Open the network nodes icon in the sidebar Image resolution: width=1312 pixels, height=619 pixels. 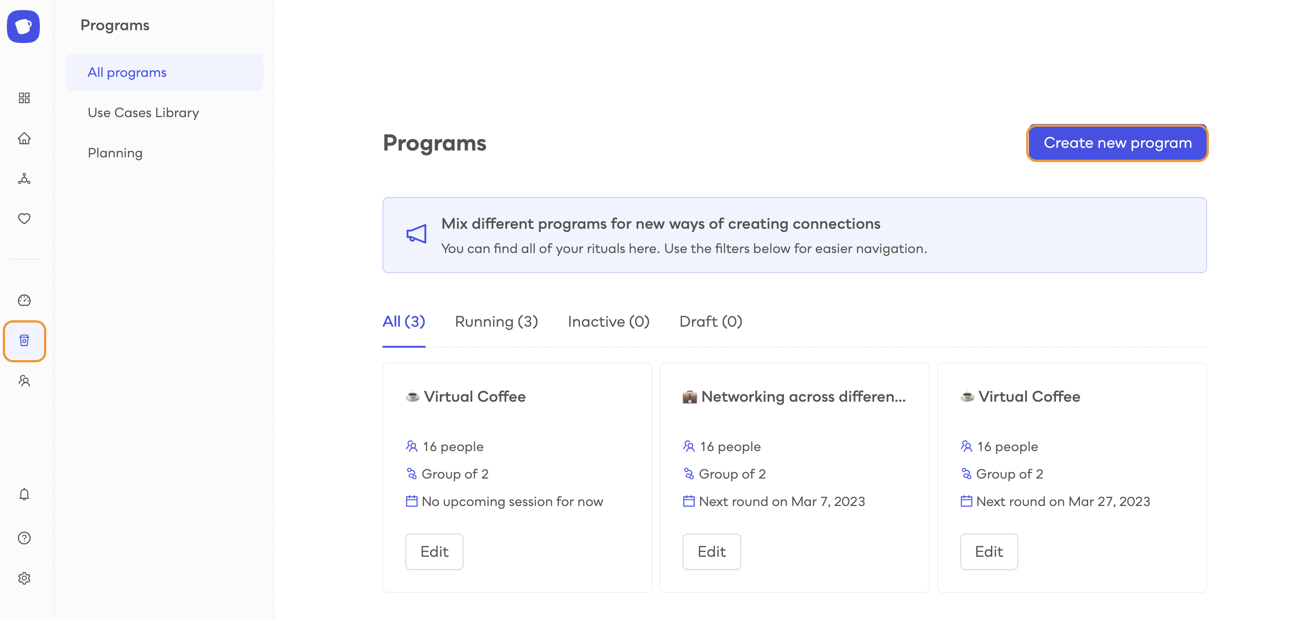click(x=24, y=178)
